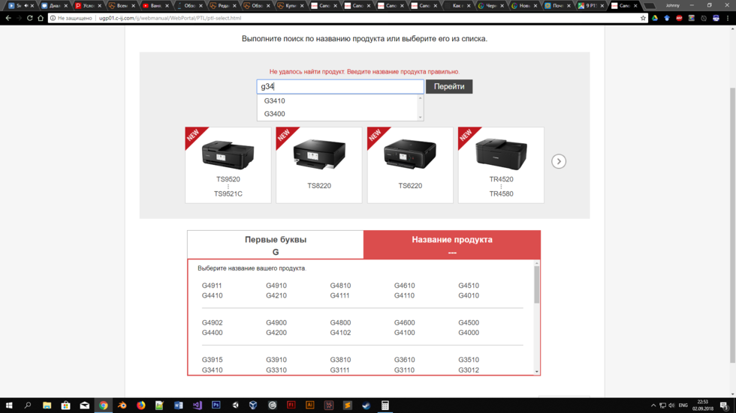The image size is (736, 413).
Task: Open Adobe Premiere from the taskbar
Action: 216,406
